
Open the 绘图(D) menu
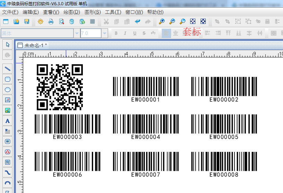(x=72, y=12)
